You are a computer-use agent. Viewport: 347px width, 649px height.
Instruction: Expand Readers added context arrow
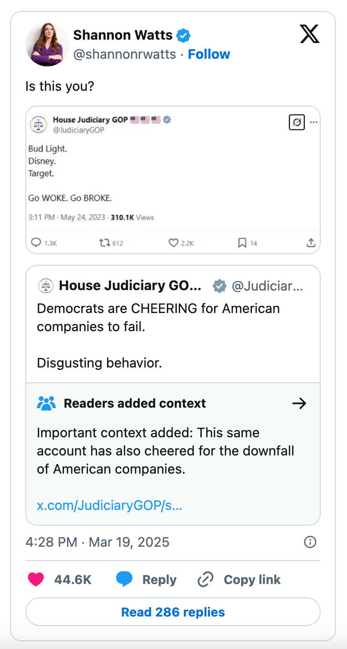[299, 403]
